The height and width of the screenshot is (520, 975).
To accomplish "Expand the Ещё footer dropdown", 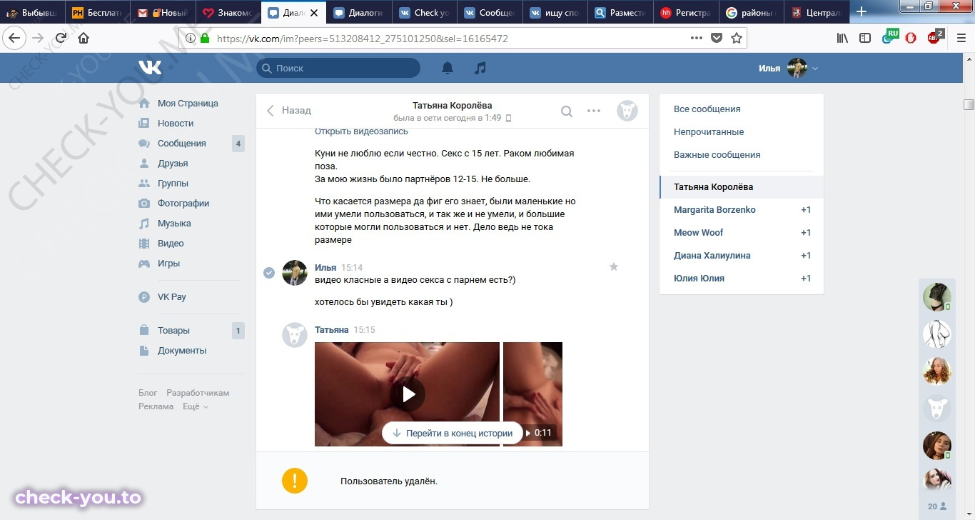I will [x=196, y=406].
